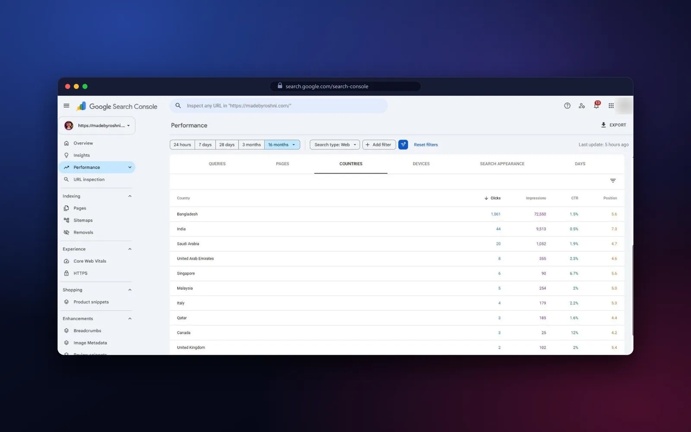Switch to the Devices tab
691x432 pixels.
coord(421,164)
